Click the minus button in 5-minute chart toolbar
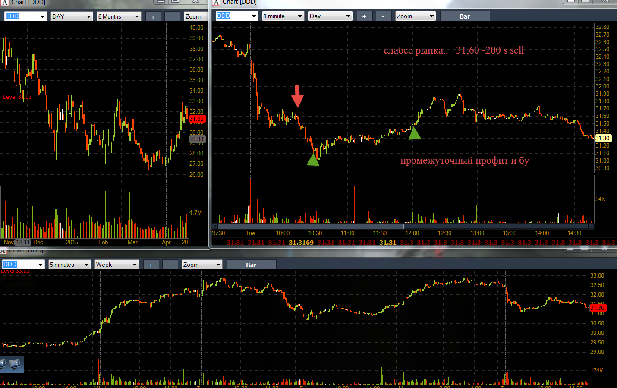Viewport: 617px width, 388px height. coord(170,265)
